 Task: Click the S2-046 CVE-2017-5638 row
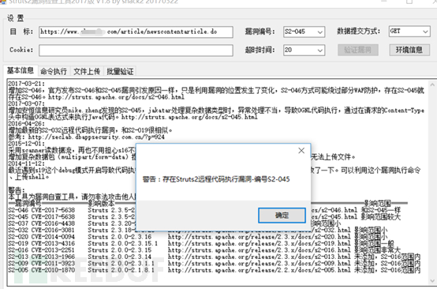[x=204, y=210]
